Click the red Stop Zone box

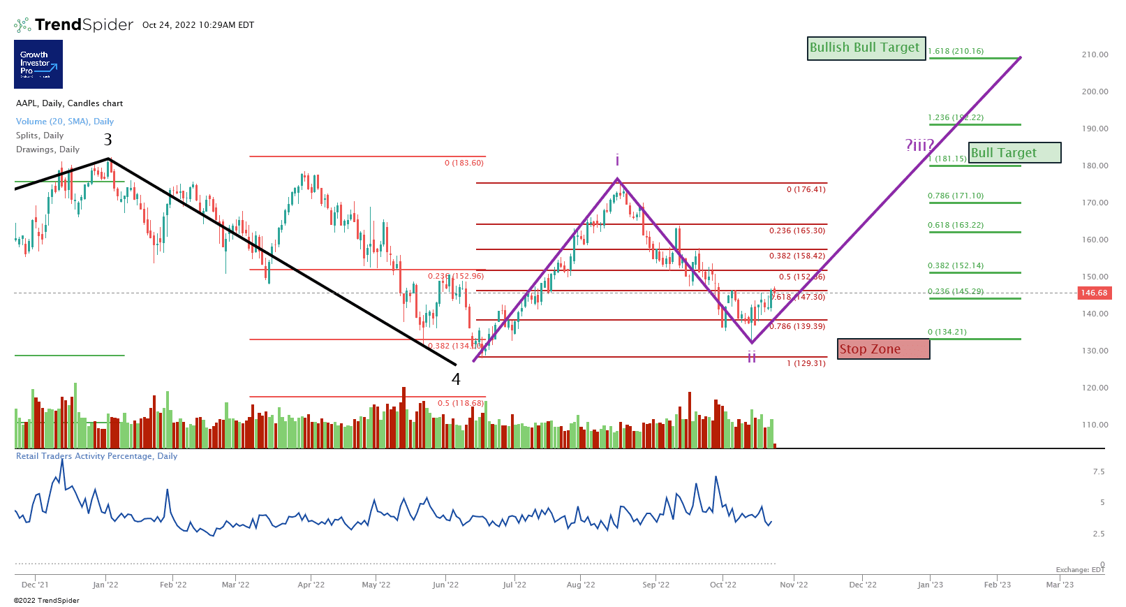coord(883,349)
